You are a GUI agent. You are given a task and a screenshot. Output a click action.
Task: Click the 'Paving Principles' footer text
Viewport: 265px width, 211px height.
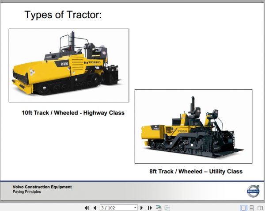[x=26, y=192]
